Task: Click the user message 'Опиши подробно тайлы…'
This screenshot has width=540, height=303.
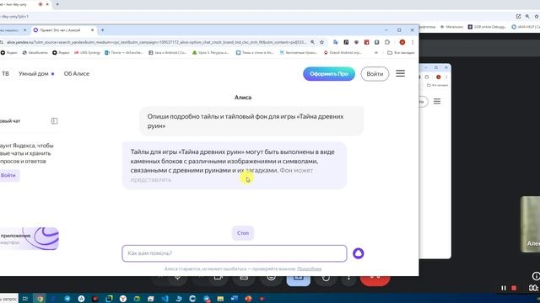Action: point(251,121)
